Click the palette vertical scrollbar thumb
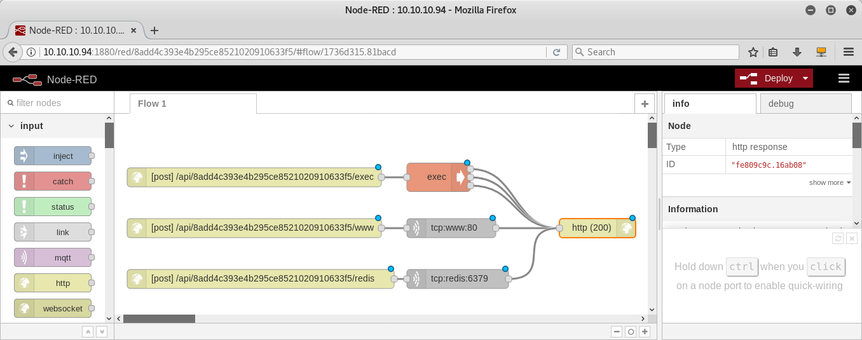Viewport: 862px width, 340px height. pos(109,135)
